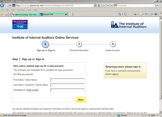The image size is (162, 117).
Task: Click the Print icon in command bar
Action: coord(135,14)
